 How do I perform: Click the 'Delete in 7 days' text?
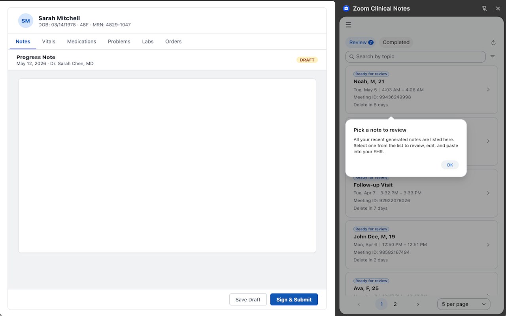pyautogui.click(x=370, y=209)
